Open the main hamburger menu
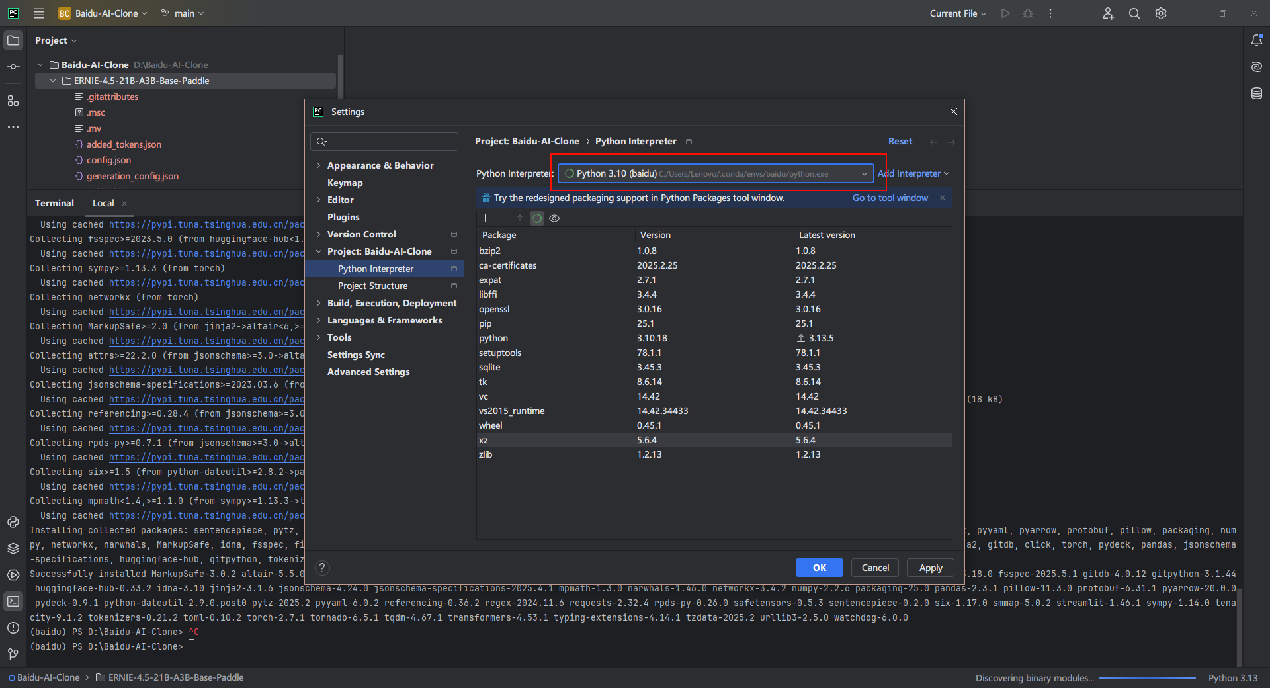This screenshot has height=688, width=1270. pyautogui.click(x=39, y=13)
